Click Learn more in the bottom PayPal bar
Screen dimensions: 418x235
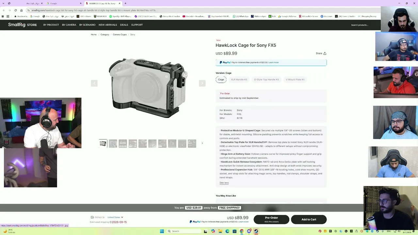tap(243, 222)
